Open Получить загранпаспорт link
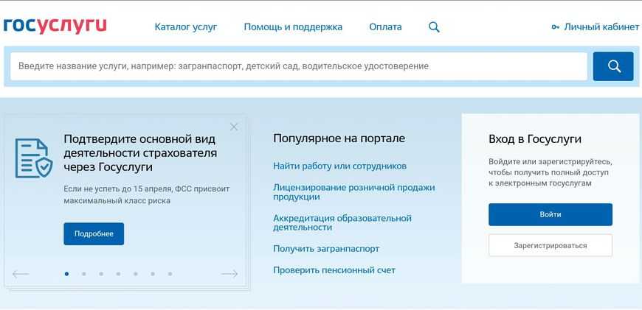642x310 pixels. pyautogui.click(x=326, y=249)
